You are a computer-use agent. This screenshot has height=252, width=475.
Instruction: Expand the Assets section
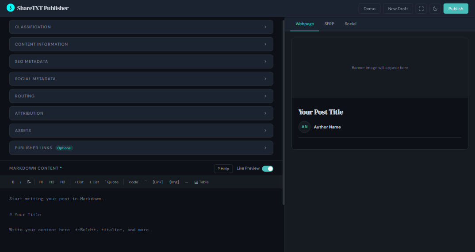tap(141, 131)
